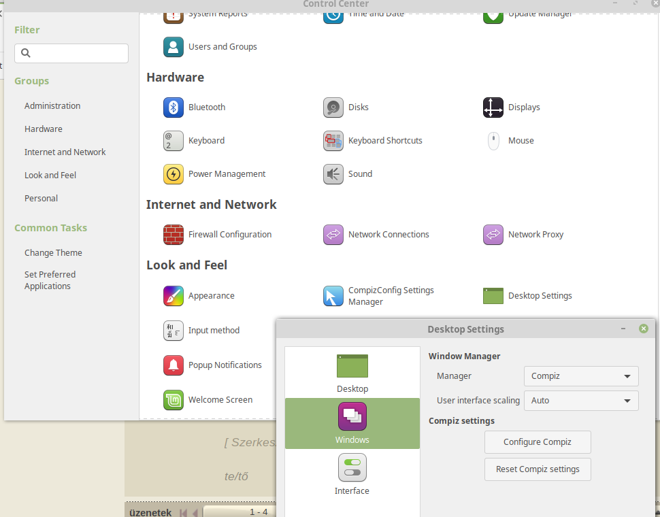The image size is (660, 517).
Task: Select Desktop section in Desktop Settings
Action: (x=352, y=373)
